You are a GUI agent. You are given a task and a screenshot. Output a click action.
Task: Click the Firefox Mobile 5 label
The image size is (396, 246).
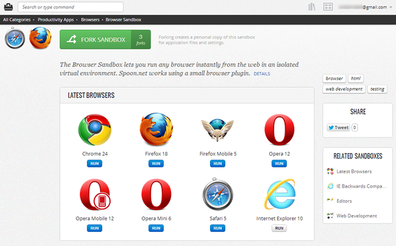pos(218,153)
